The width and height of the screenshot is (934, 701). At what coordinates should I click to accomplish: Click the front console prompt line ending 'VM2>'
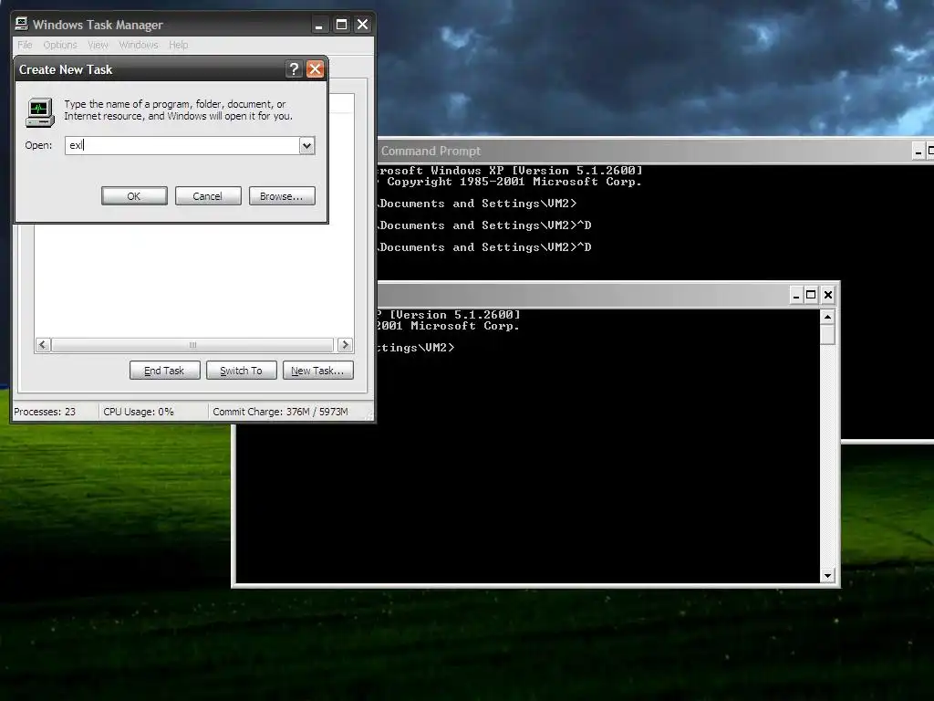[x=416, y=348]
